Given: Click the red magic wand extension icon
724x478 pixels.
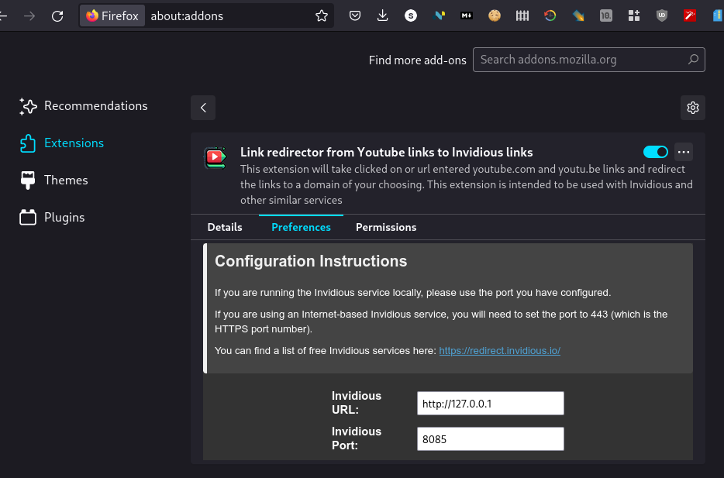Looking at the screenshot, I should click(690, 16).
